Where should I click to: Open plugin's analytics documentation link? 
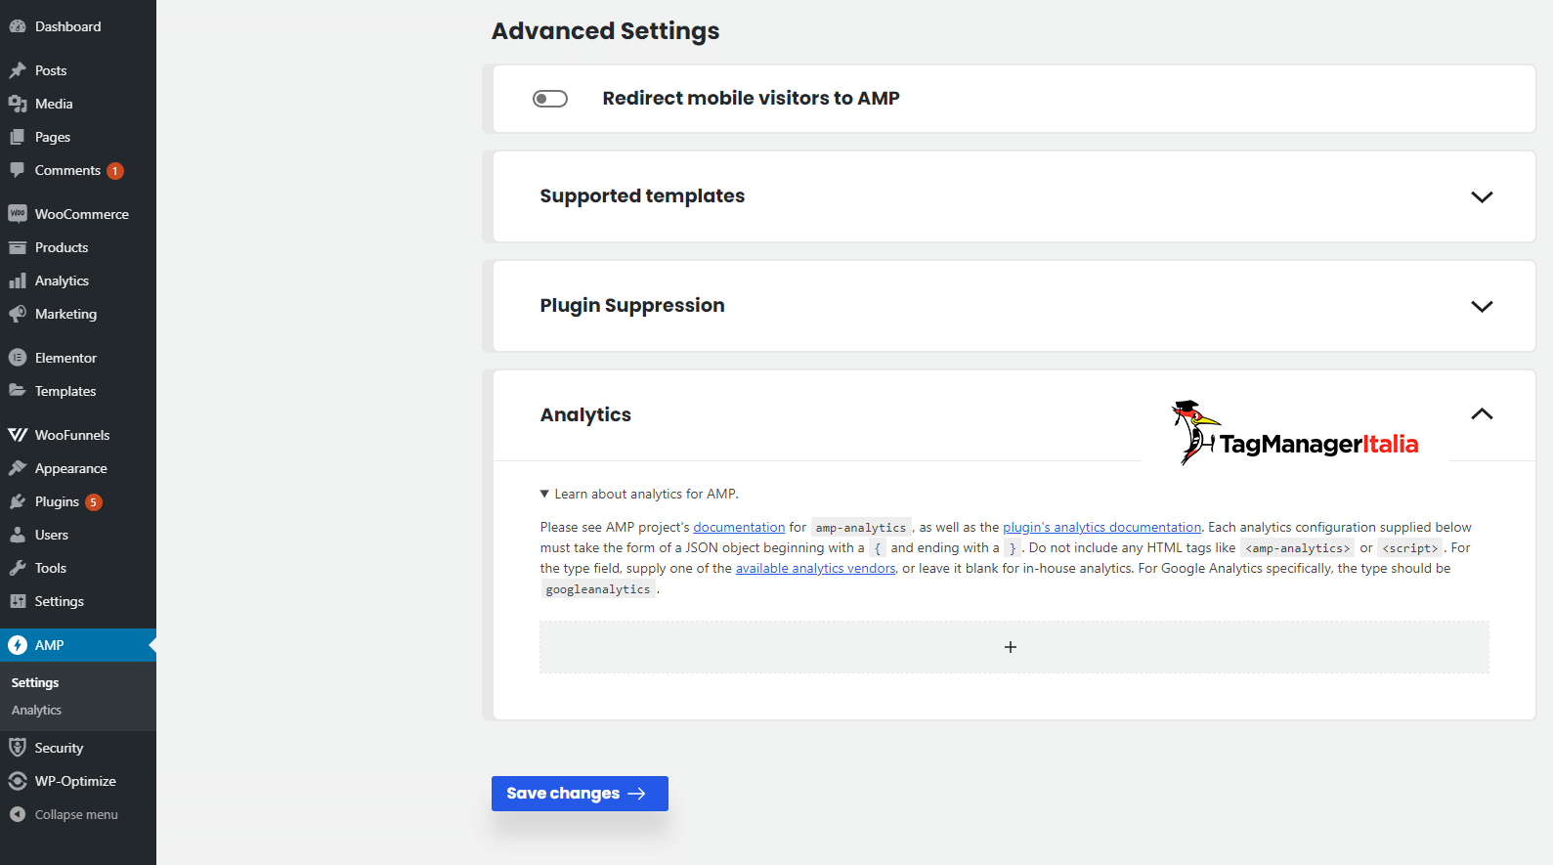1101,527
